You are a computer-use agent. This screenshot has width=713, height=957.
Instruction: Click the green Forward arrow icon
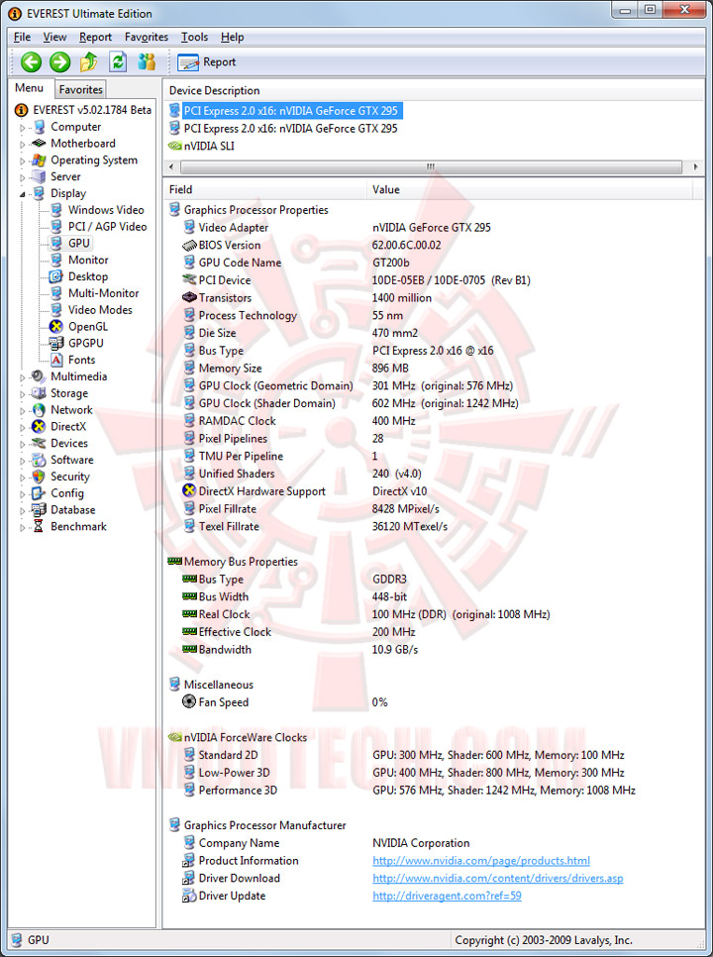coord(59,61)
